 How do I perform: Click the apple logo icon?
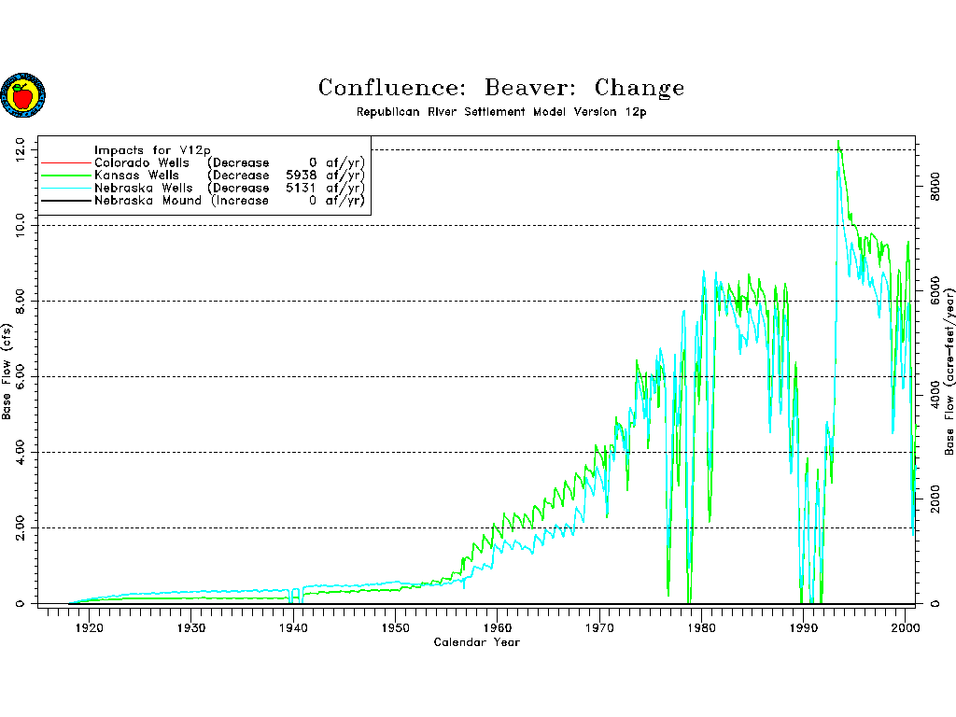point(22,95)
